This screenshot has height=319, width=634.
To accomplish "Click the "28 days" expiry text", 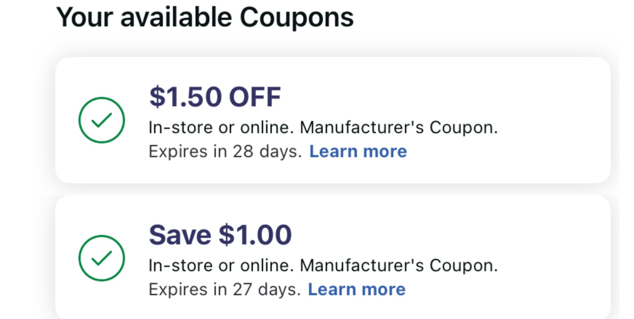I will click(267, 152).
